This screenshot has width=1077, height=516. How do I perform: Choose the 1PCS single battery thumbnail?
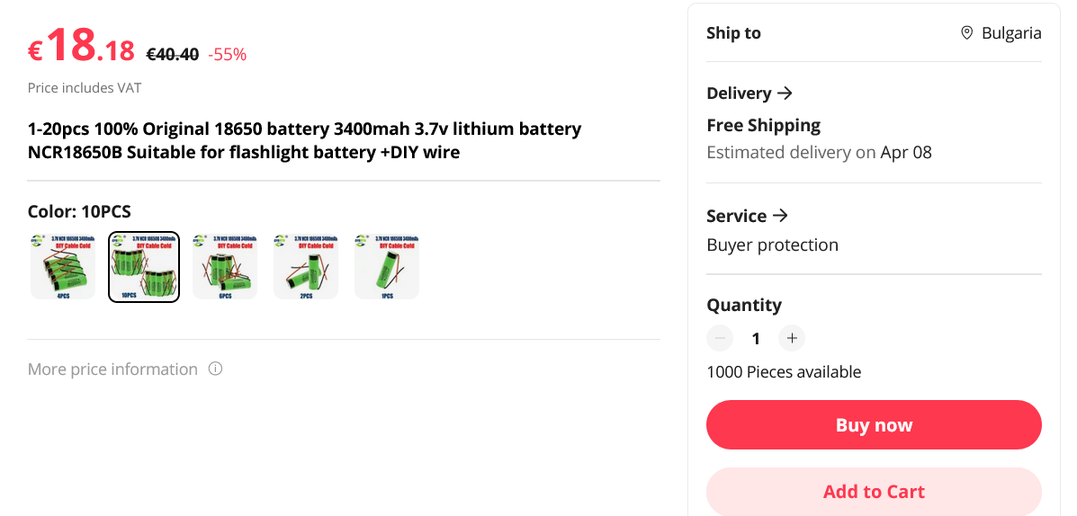click(387, 267)
